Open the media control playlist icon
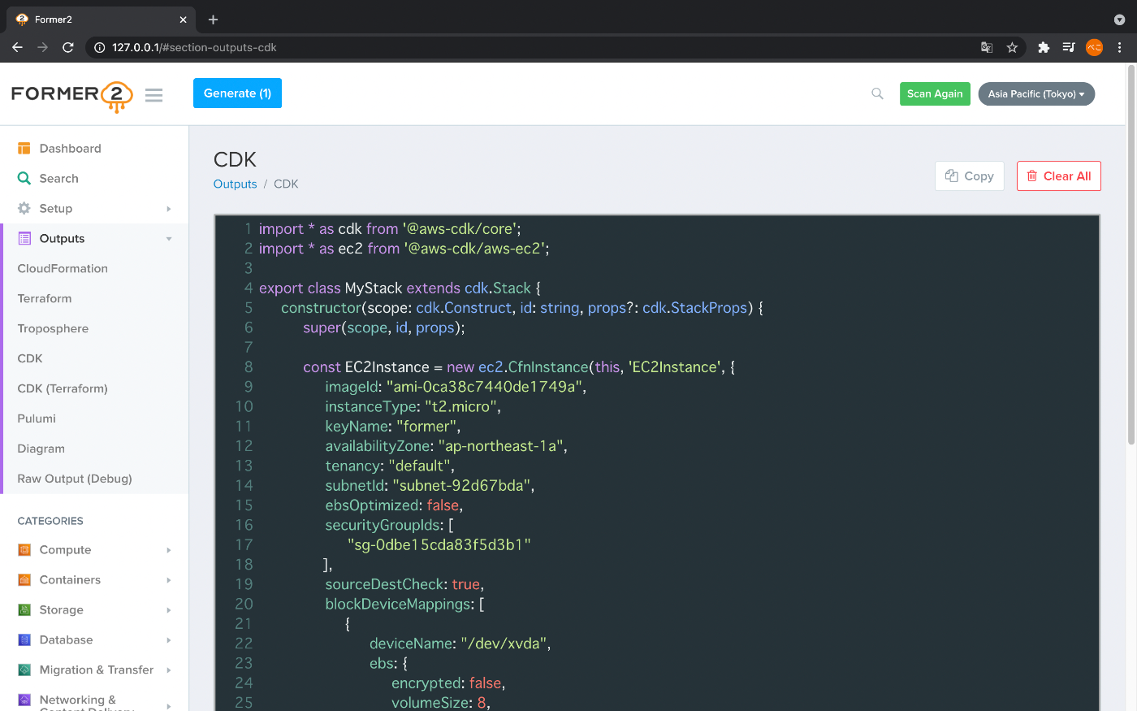The image size is (1137, 711). tap(1069, 47)
